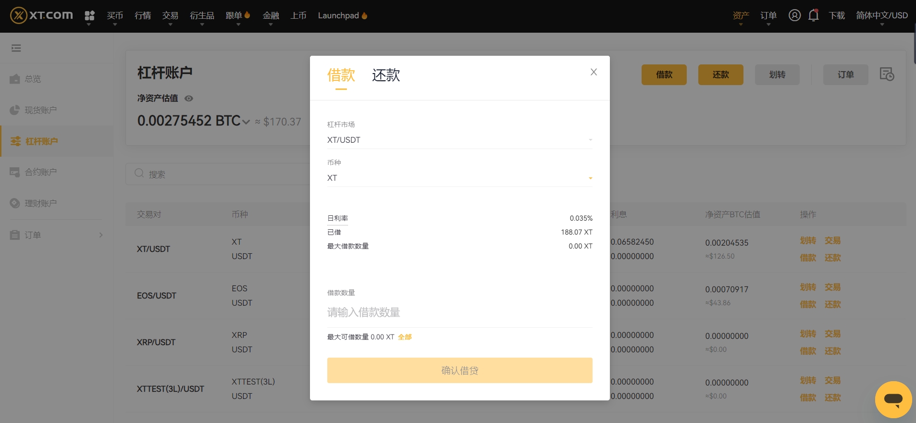Open the 杠杆市场 XT/USDT dropdown
The height and width of the screenshot is (423, 916).
(x=459, y=140)
